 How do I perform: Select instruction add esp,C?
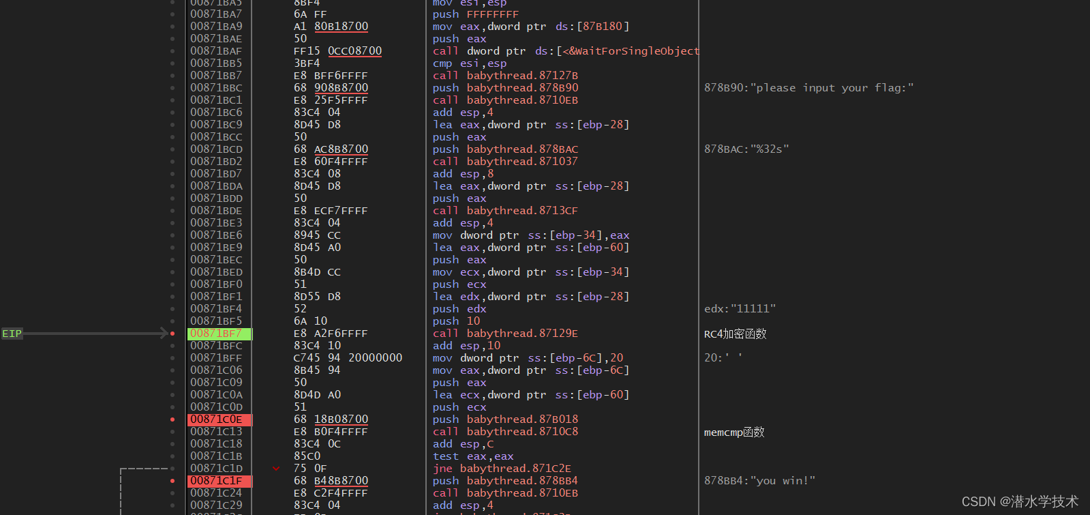coord(463,444)
